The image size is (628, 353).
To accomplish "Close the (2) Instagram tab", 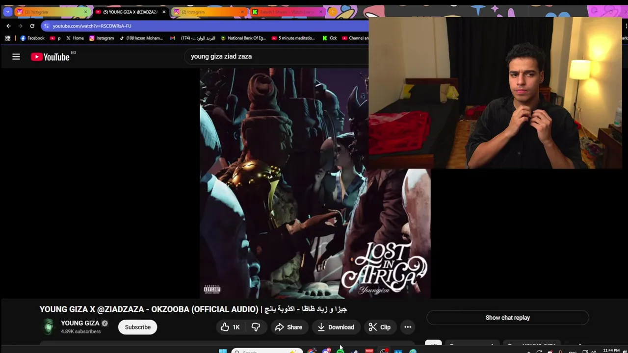I will [x=242, y=12].
